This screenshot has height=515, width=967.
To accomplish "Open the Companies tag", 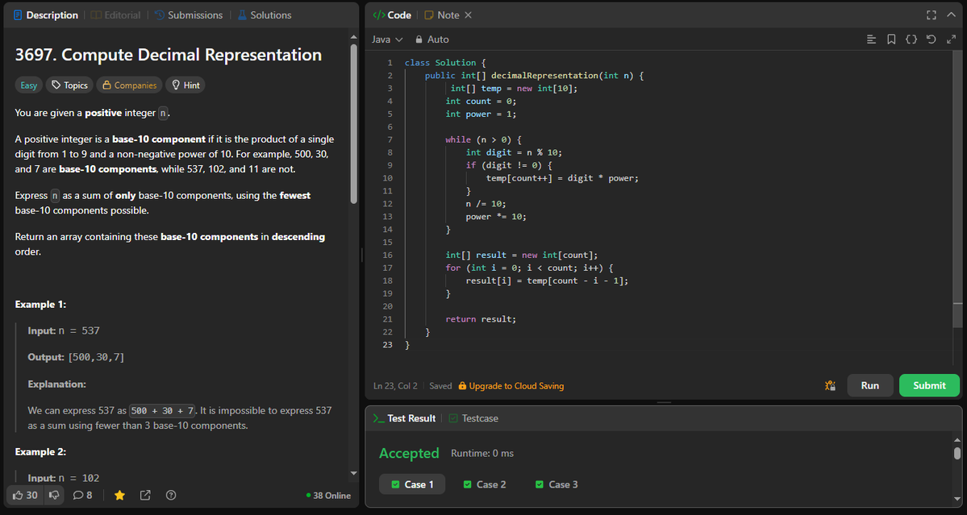I will [x=130, y=85].
